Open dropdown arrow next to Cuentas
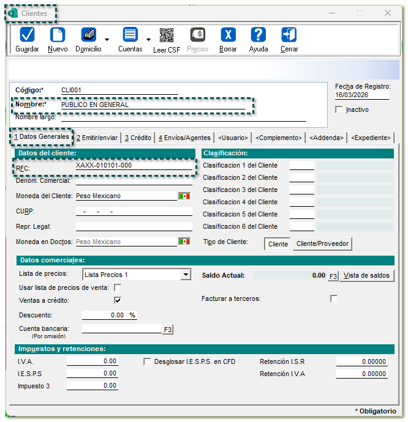Screen dimensions: 408x422 [x=148, y=40]
